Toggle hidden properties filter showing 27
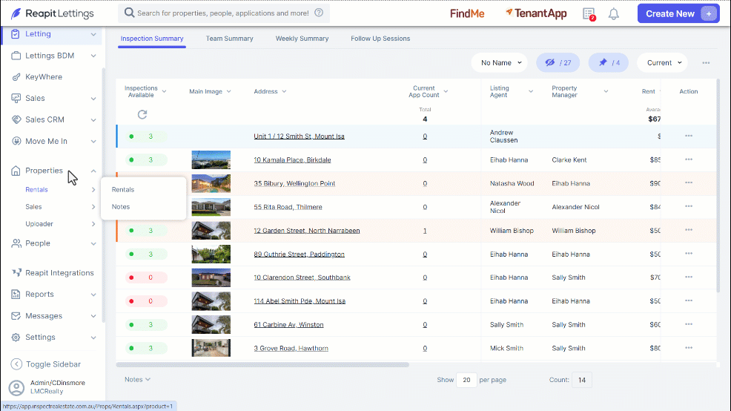731x411 pixels. 558,62
